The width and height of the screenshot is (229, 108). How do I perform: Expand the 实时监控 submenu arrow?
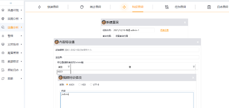point(22,44)
